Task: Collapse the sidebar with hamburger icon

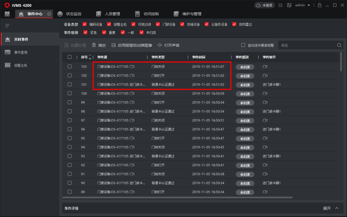Action: pyautogui.click(x=7, y=25)
